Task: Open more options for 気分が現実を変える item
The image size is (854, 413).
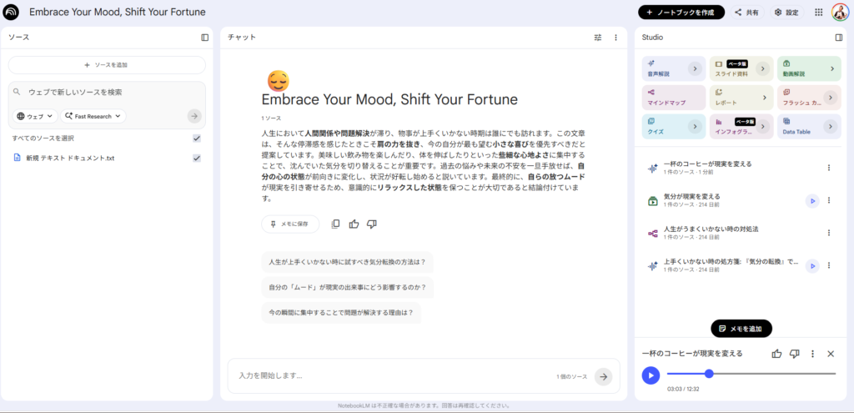Action: (828, 200)
